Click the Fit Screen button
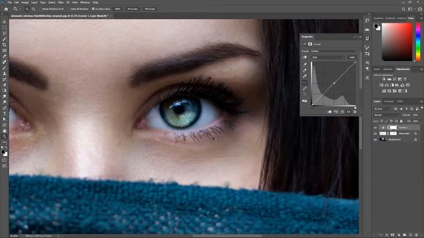424x238 pixels. [132, 9]
